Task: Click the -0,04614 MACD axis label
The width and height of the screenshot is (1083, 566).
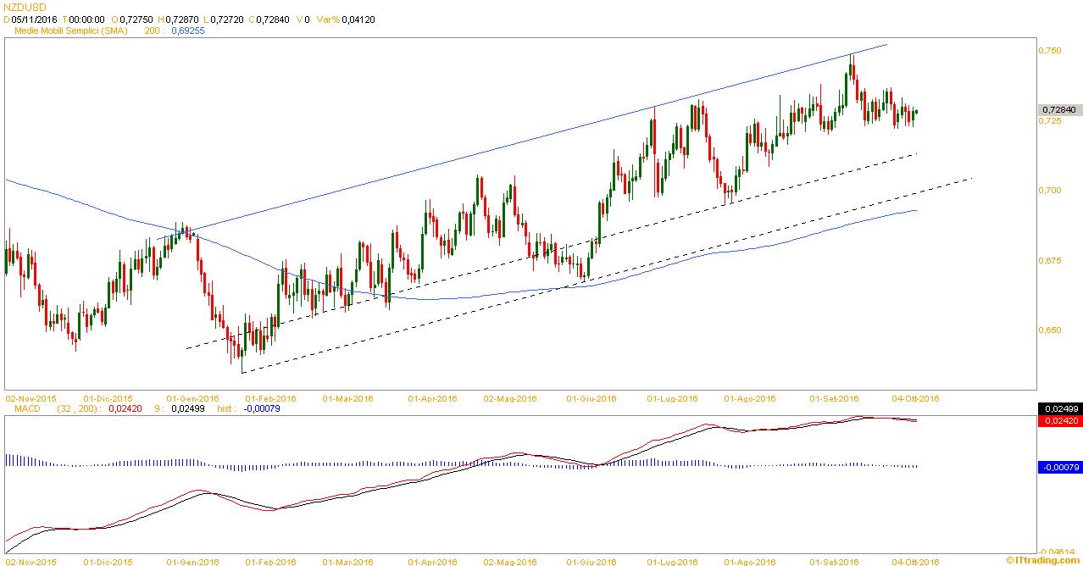Action: [x=1055, y=551]
